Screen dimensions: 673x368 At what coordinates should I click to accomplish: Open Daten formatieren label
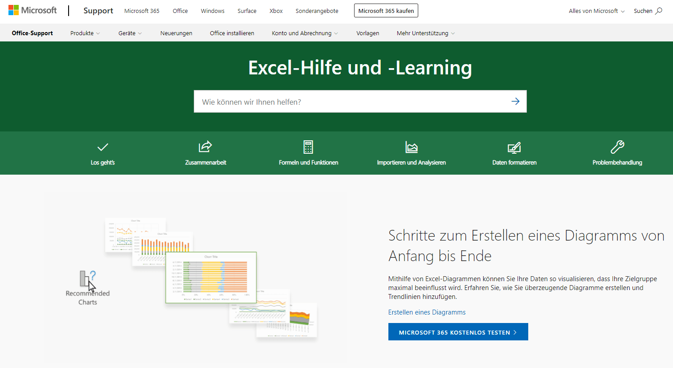point(514,163)
